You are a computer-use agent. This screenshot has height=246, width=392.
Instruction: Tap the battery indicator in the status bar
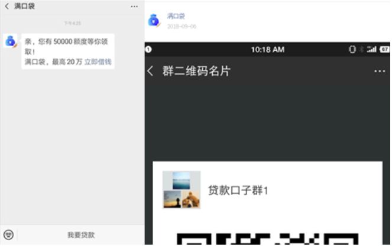(384, 49)
